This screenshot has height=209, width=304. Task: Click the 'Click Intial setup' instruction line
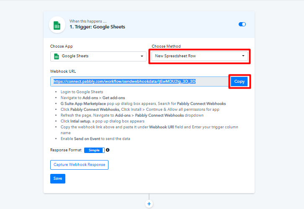tap(103, 121)
